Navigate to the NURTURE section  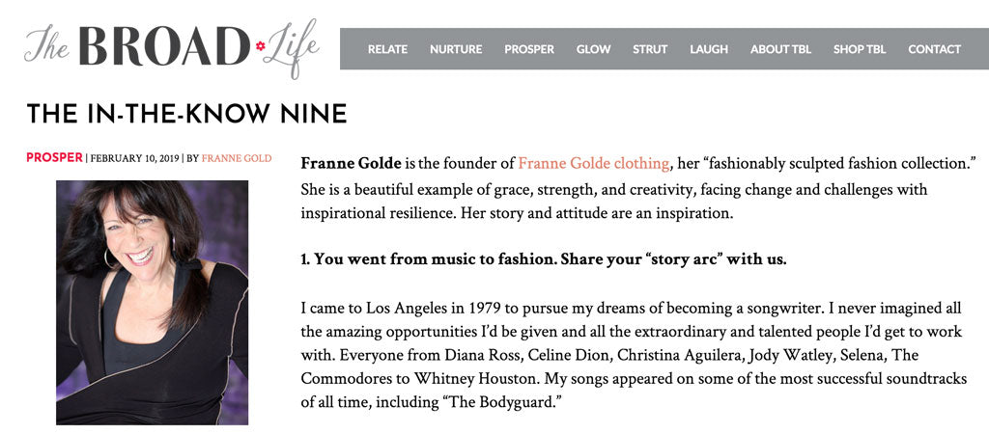pyautogui.click(x=456, y=49)
